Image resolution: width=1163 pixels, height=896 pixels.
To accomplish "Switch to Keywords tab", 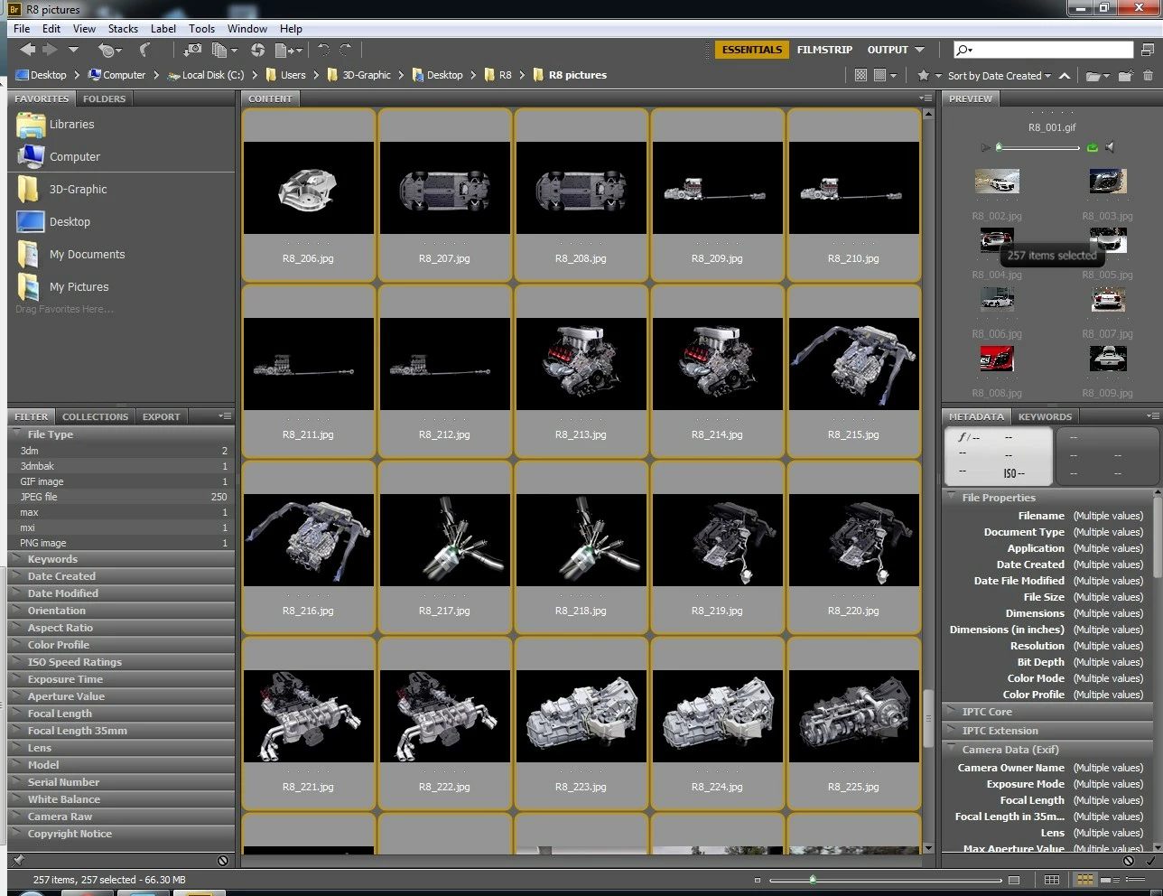I will pos(1045,416).
